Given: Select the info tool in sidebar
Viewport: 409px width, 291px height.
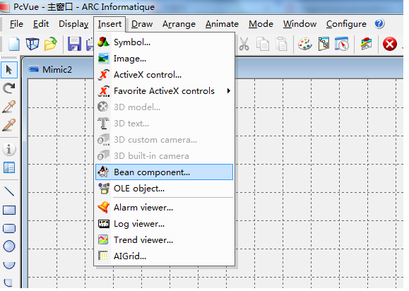Looking at the screenshot, I should (9, 150).
